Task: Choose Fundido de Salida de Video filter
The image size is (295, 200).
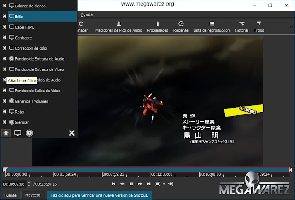Action: coord(42,91)
